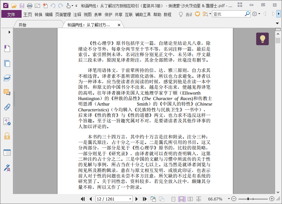Click the orange heart favorites icon
Screen dimensions: 282x204
click(x=197, y=14)
